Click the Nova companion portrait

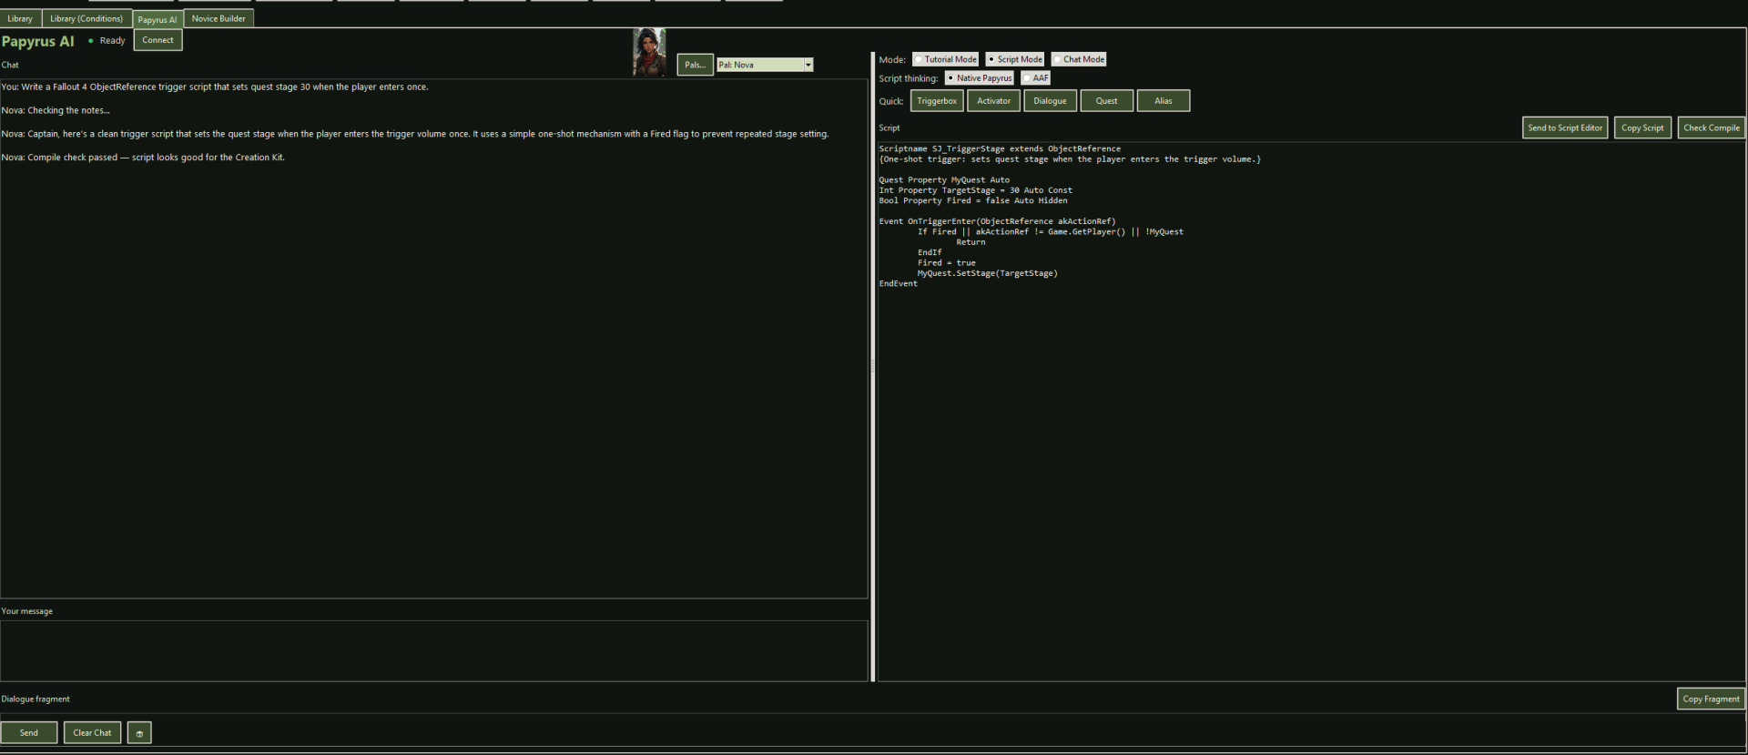(649, 52)
